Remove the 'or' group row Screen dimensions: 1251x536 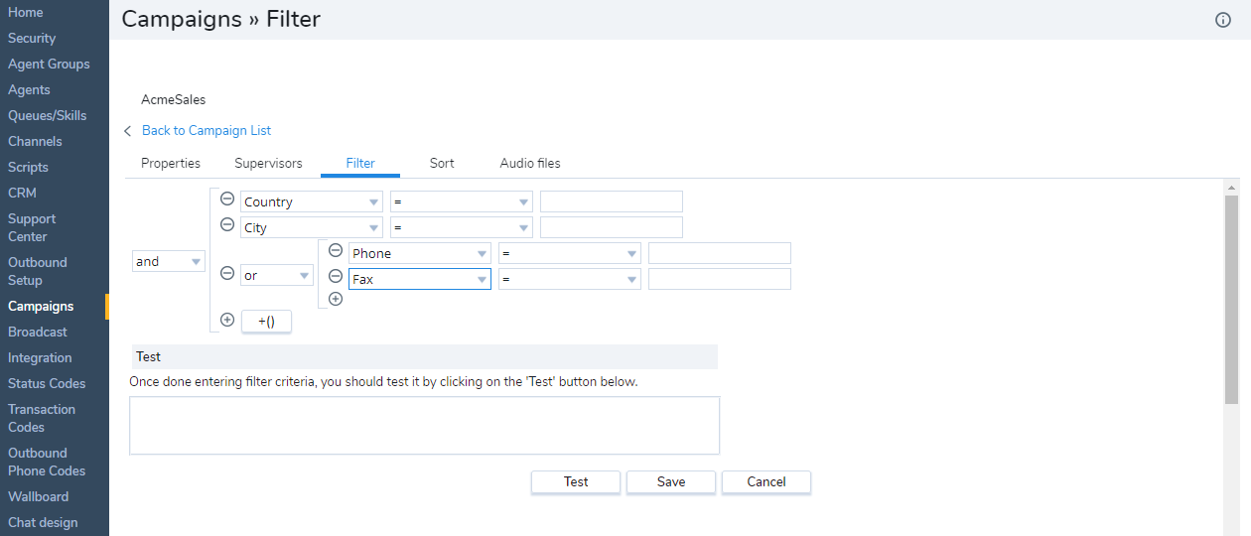[x=227, y=273]
